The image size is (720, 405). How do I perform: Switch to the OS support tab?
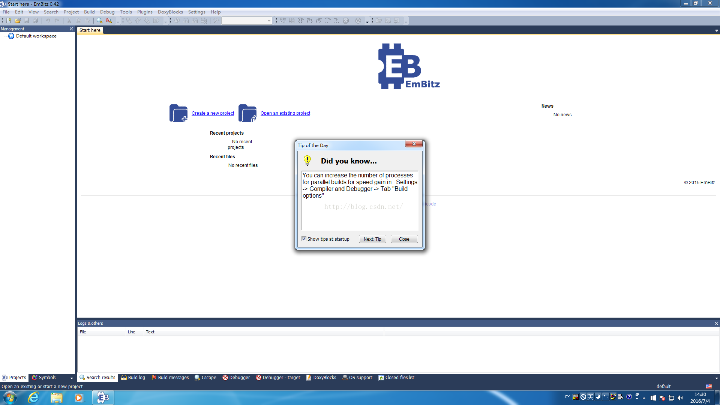point(357,378)
